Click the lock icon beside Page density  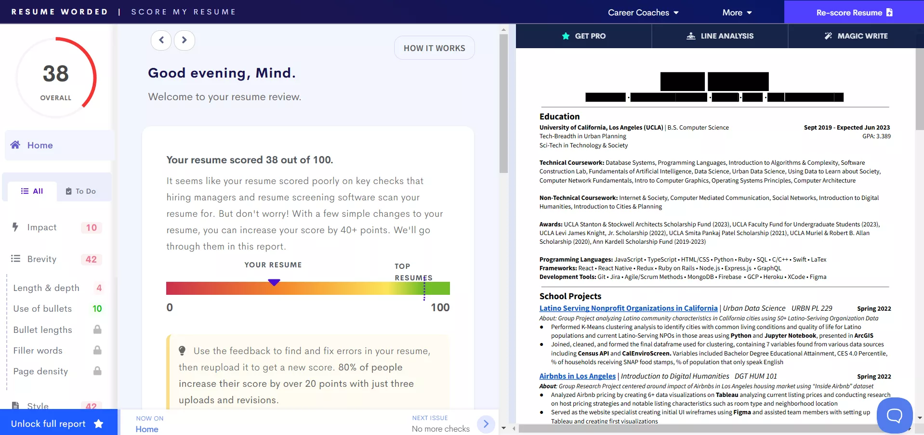tap(97, 371)
